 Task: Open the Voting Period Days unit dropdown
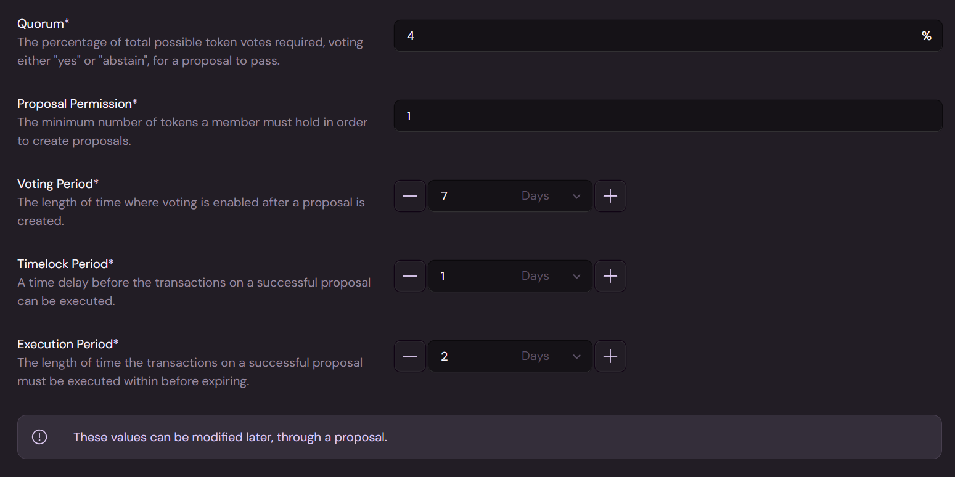[x=551, y=196]
